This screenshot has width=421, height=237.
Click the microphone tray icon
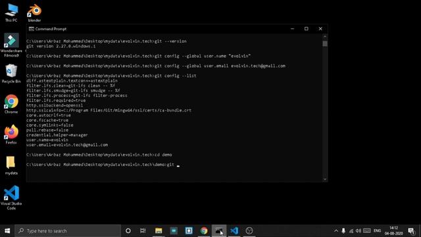343,231
